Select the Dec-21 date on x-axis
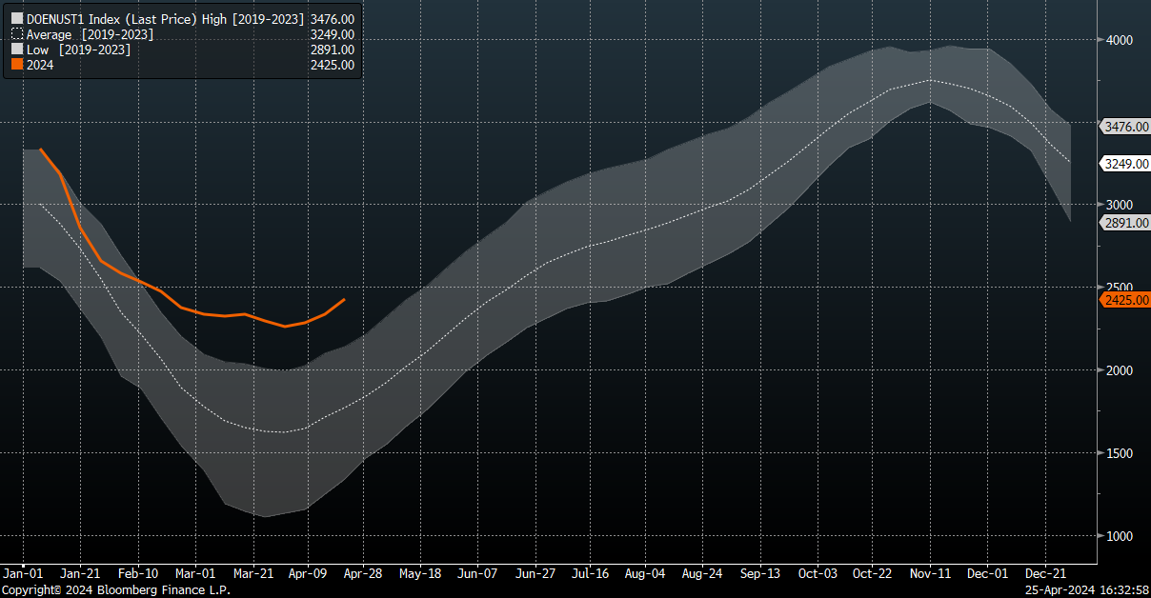This screenshot has width=1151, height=598. click(x=1045, y=574)
